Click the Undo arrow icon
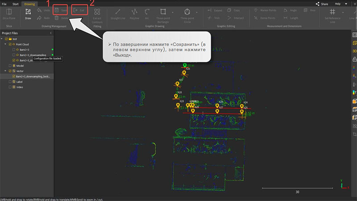Screen dimensions: 357x201 click(x=39, y=10)
